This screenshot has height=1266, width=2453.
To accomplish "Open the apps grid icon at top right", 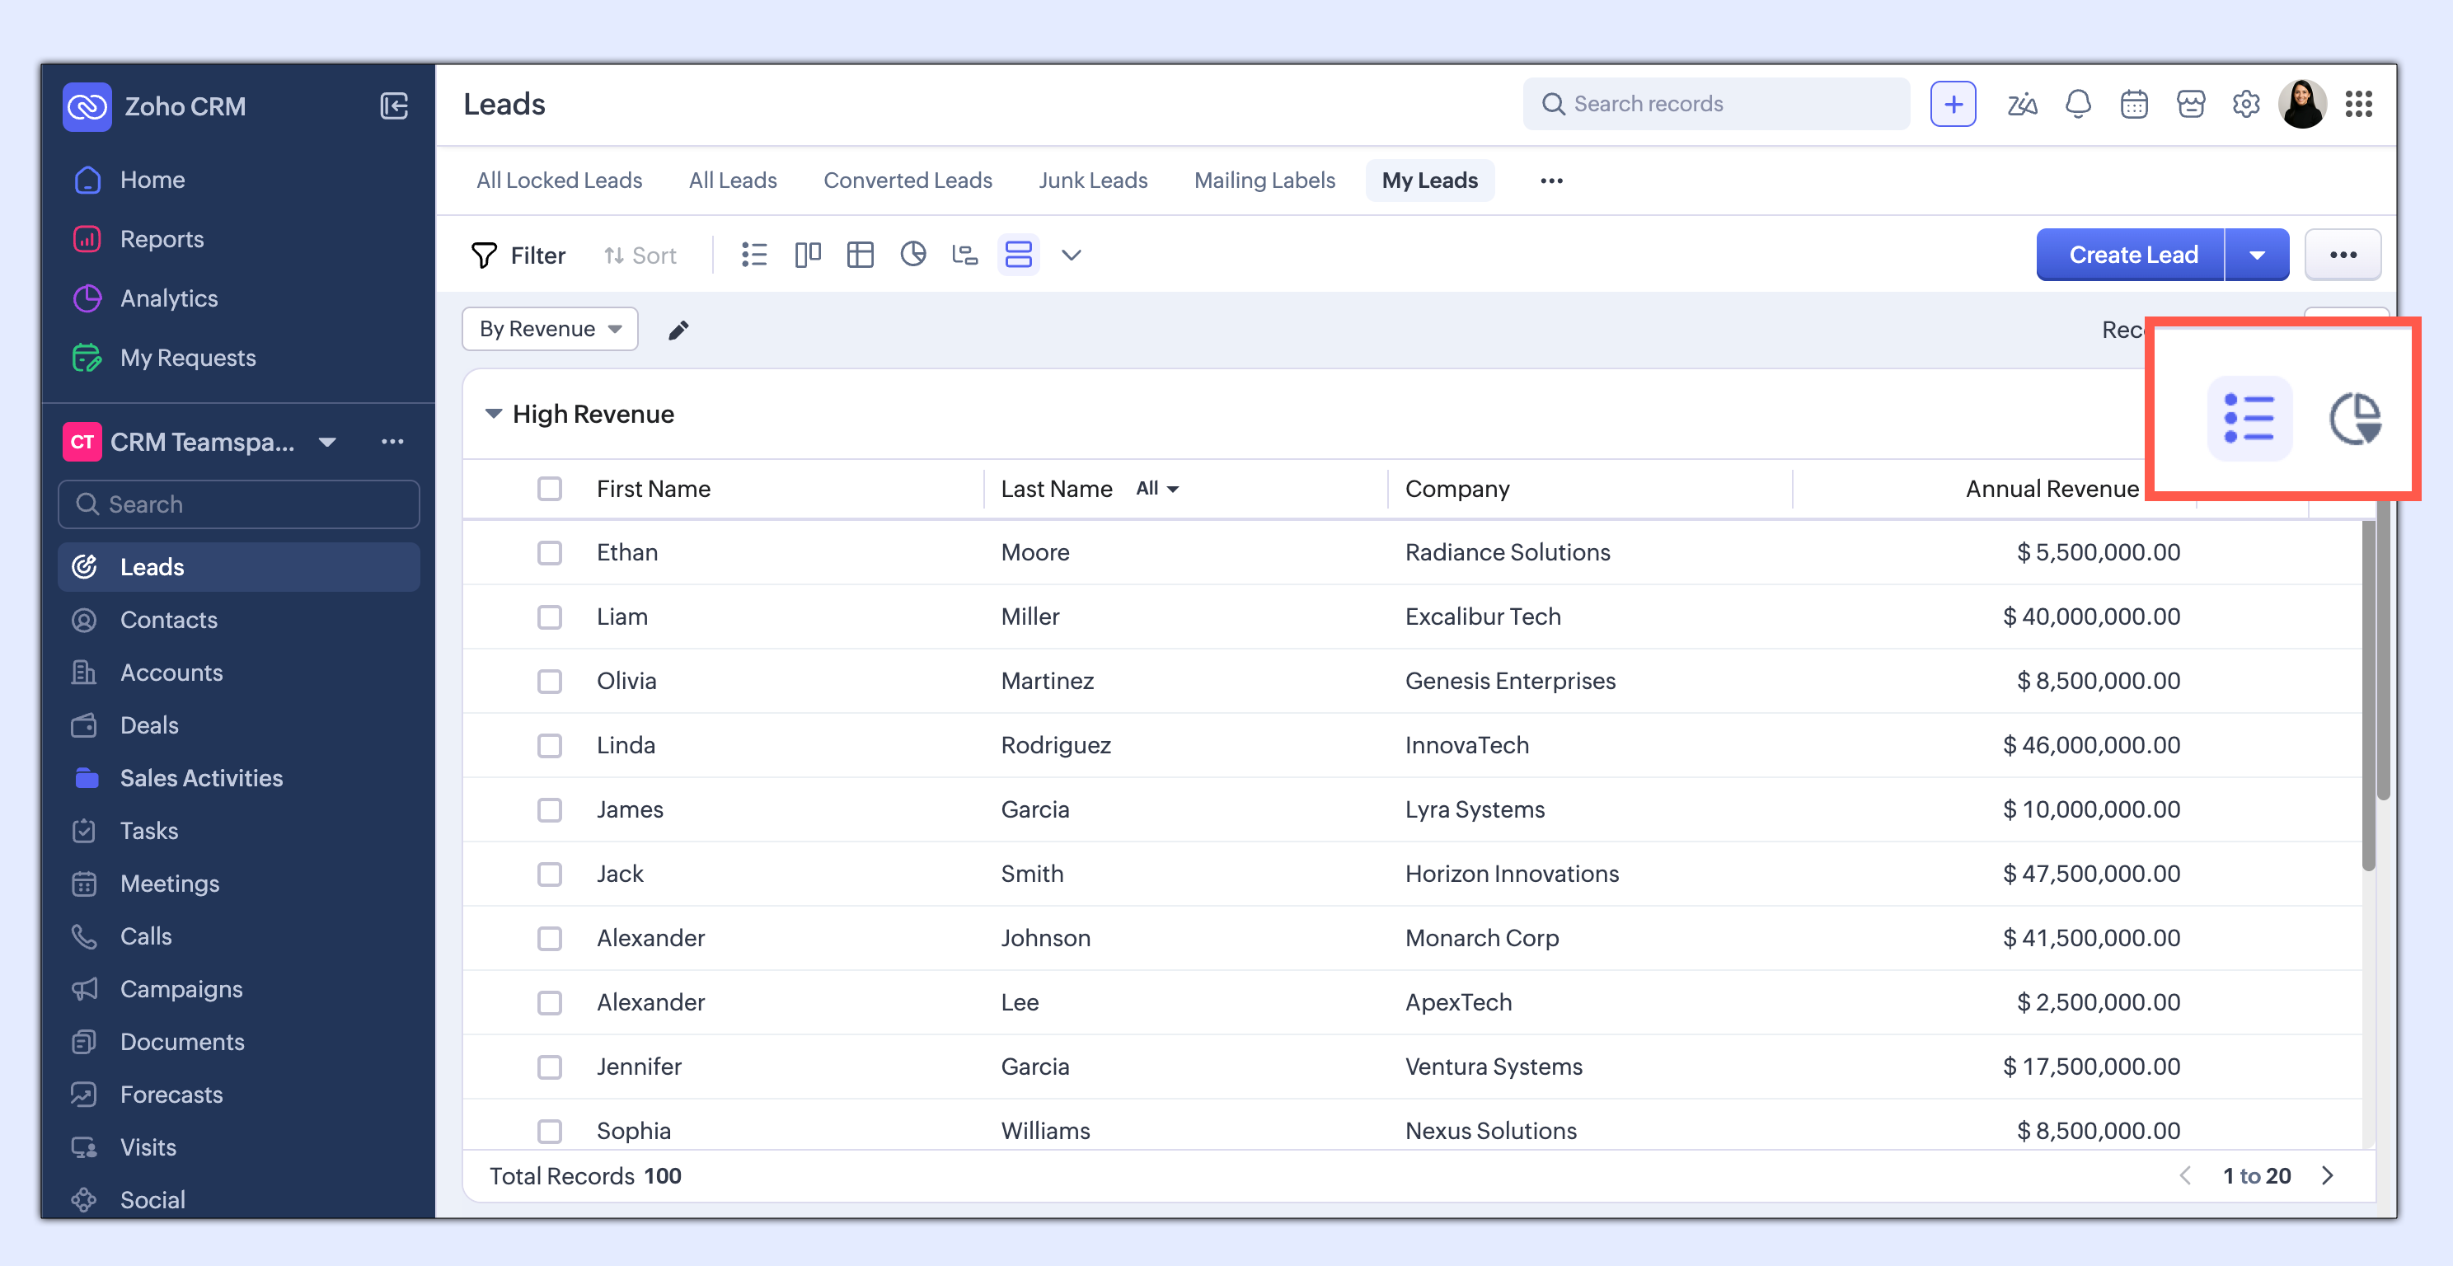I will click(x=2359, y=104).
